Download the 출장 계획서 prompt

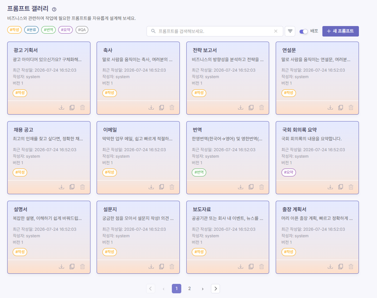[x=330, y=266]
